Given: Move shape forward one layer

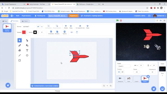Looking at the screenshot, I should [x=66, y=27].
